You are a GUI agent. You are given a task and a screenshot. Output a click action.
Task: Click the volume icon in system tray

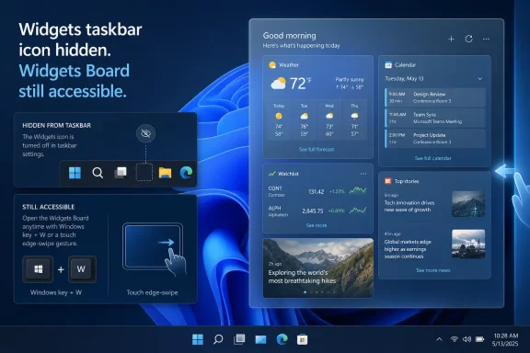(x=467, y=339)
